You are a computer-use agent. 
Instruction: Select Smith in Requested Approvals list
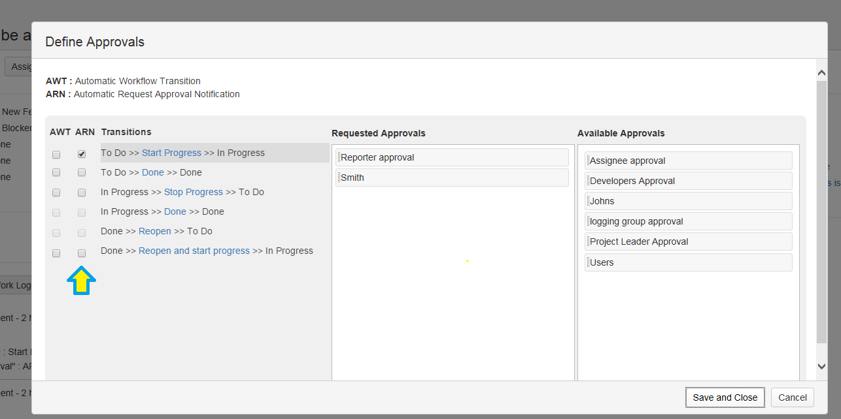451,178
